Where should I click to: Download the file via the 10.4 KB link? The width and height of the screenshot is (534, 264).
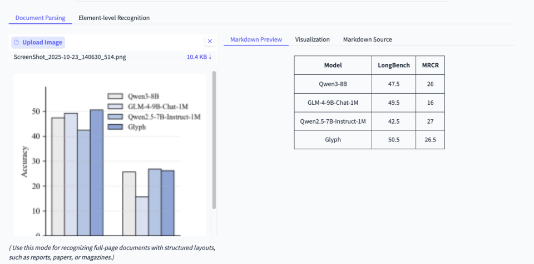click(x=199, y=57)
